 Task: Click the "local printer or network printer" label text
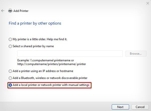(51, 85)
